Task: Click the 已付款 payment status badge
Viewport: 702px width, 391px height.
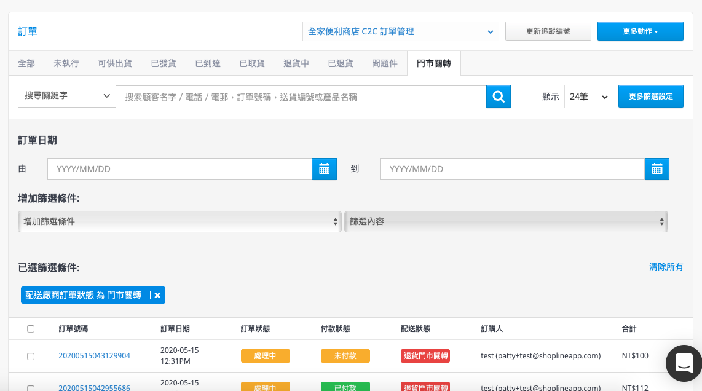Action: coord(345,387)
